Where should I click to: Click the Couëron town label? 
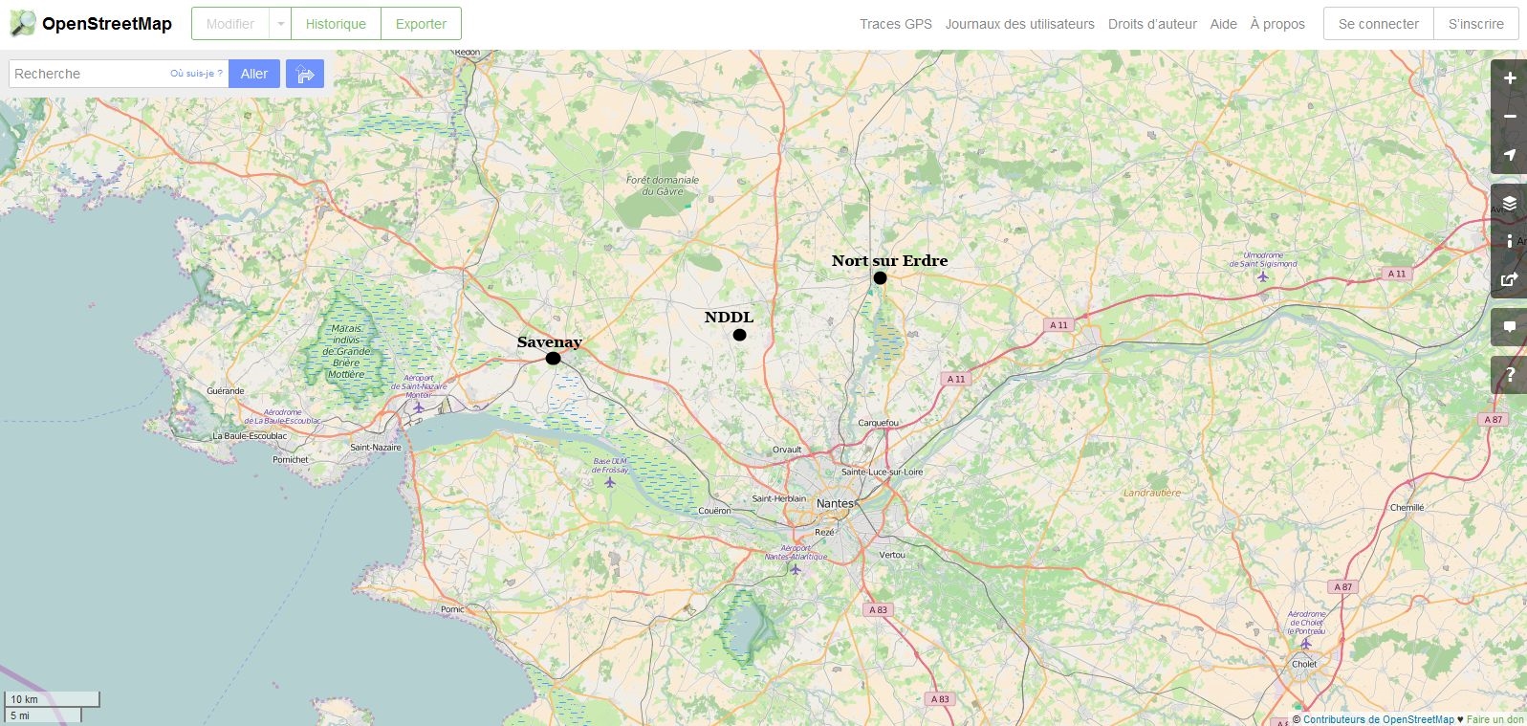coord(714,511)
